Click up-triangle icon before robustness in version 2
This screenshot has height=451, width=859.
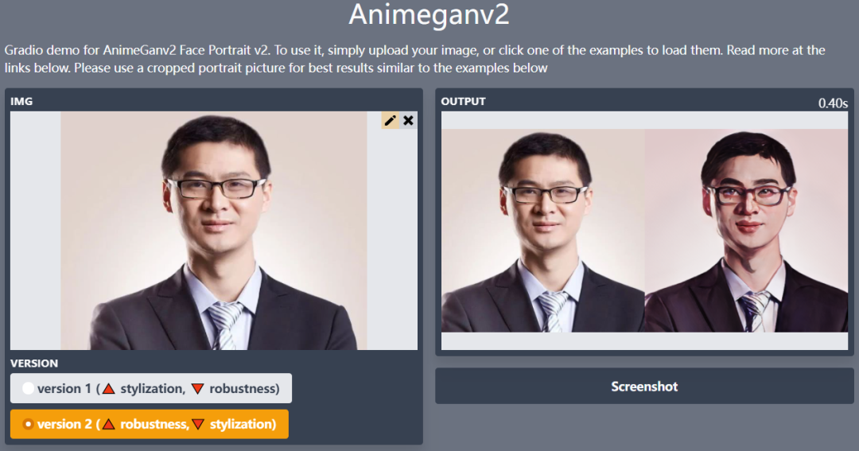tap(108, 424)
